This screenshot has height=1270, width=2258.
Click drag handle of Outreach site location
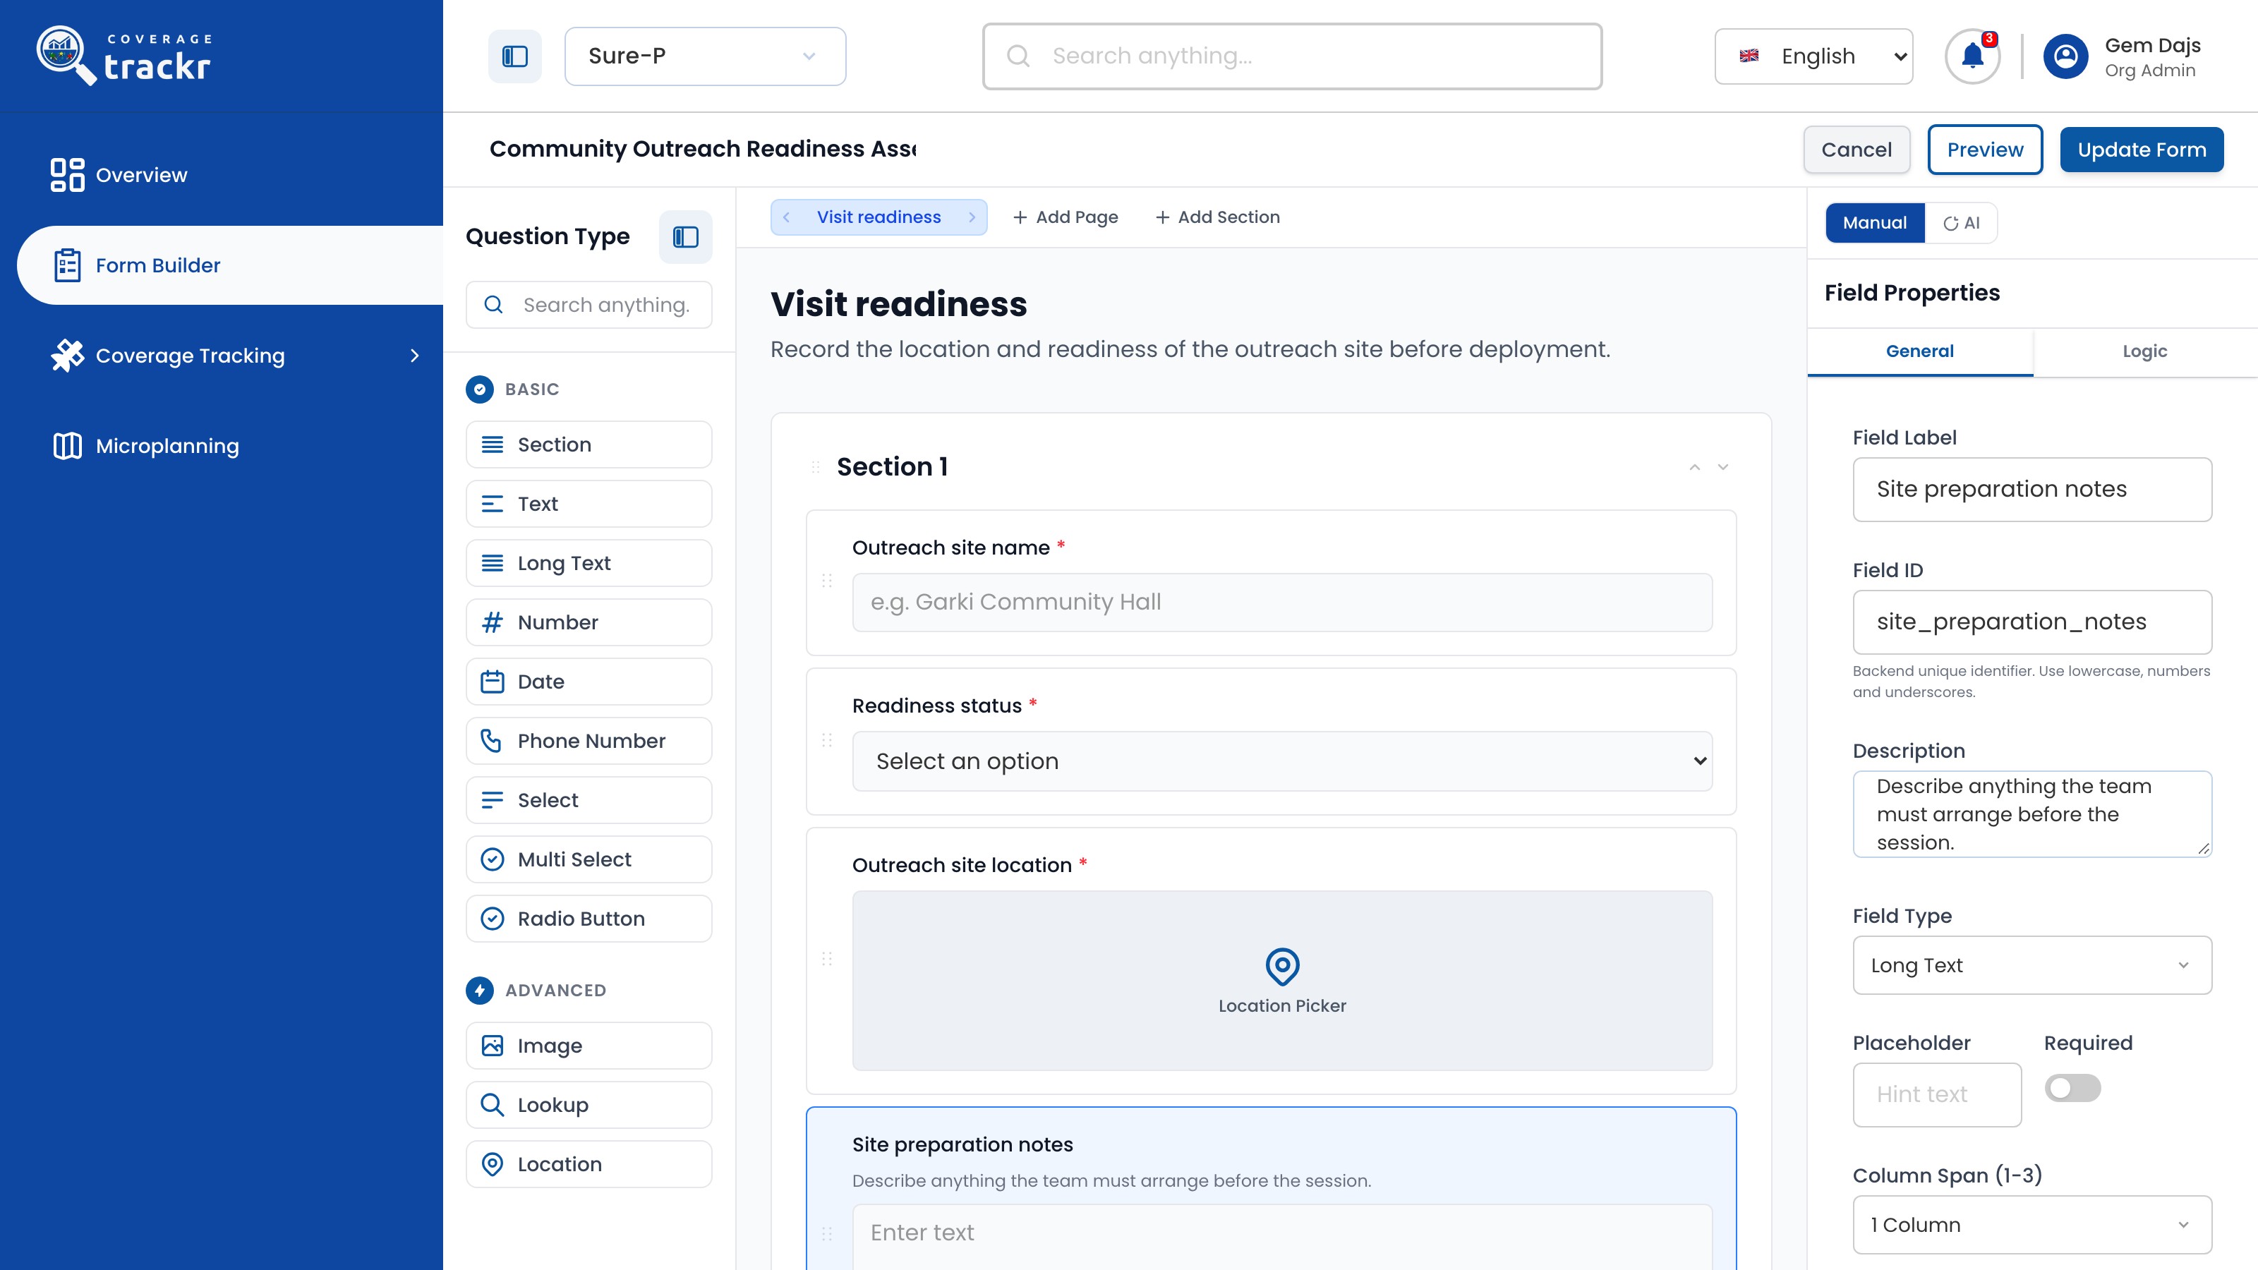[826, 959]
